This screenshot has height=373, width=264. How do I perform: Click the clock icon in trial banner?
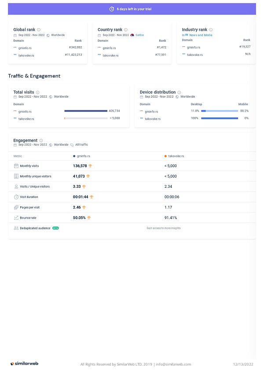112,9
